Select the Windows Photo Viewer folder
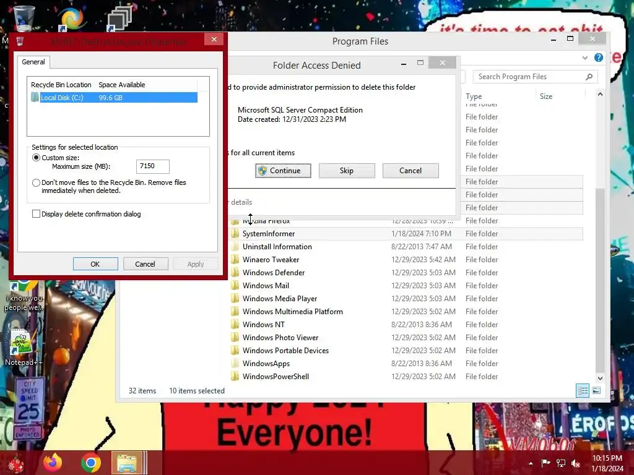 point(280,337)
